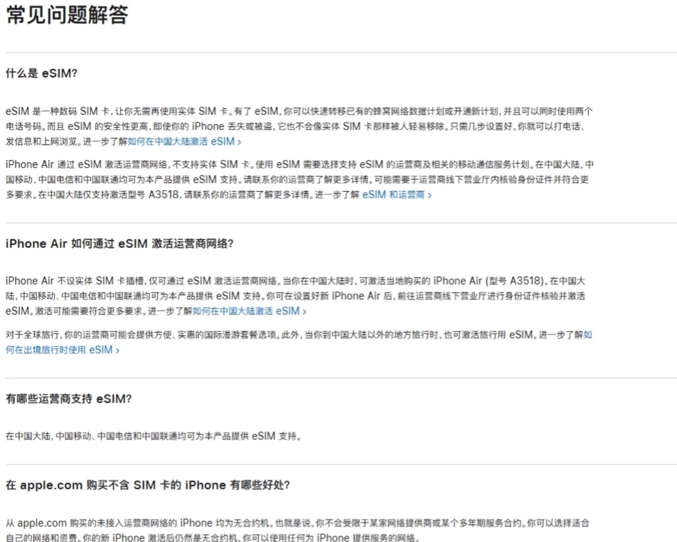Screen dimensions: 677x542
Task: Click answer text '在中国大陆, 中国移动、中国电信和中国联通均可为本产品提供 eSIM 支持' under 有哪些运营商
Action: coord(153,436)
